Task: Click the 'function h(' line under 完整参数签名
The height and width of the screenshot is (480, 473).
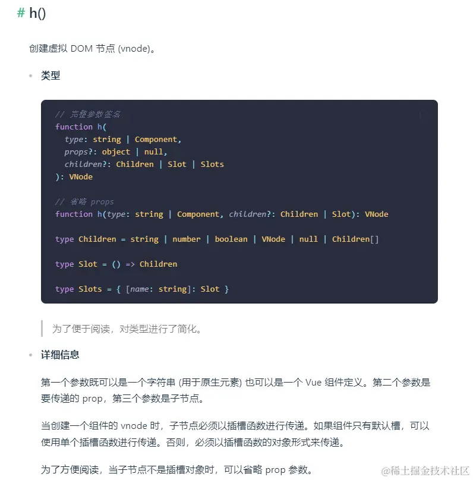Action: tap(81, 127)
